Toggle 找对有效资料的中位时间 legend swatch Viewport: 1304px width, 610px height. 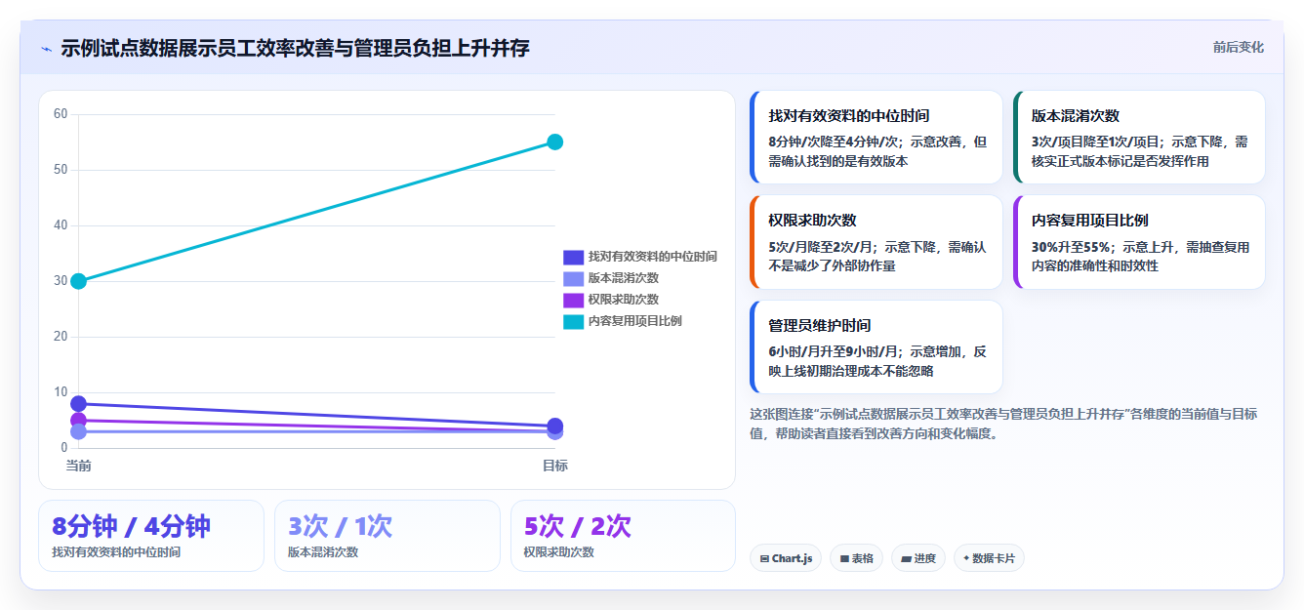tap(573, 257)
